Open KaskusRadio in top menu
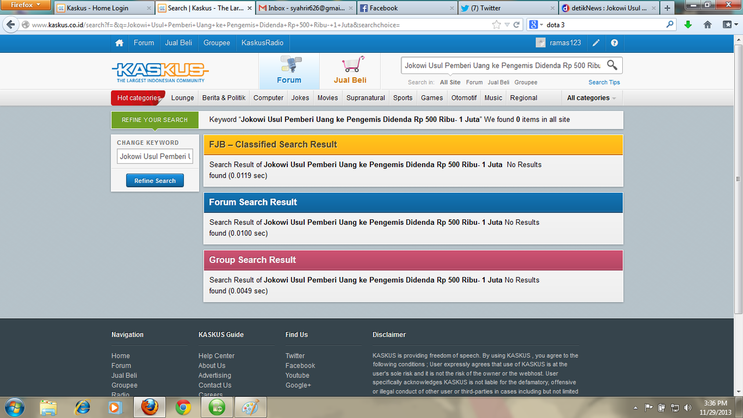 [x=262, y=43]
